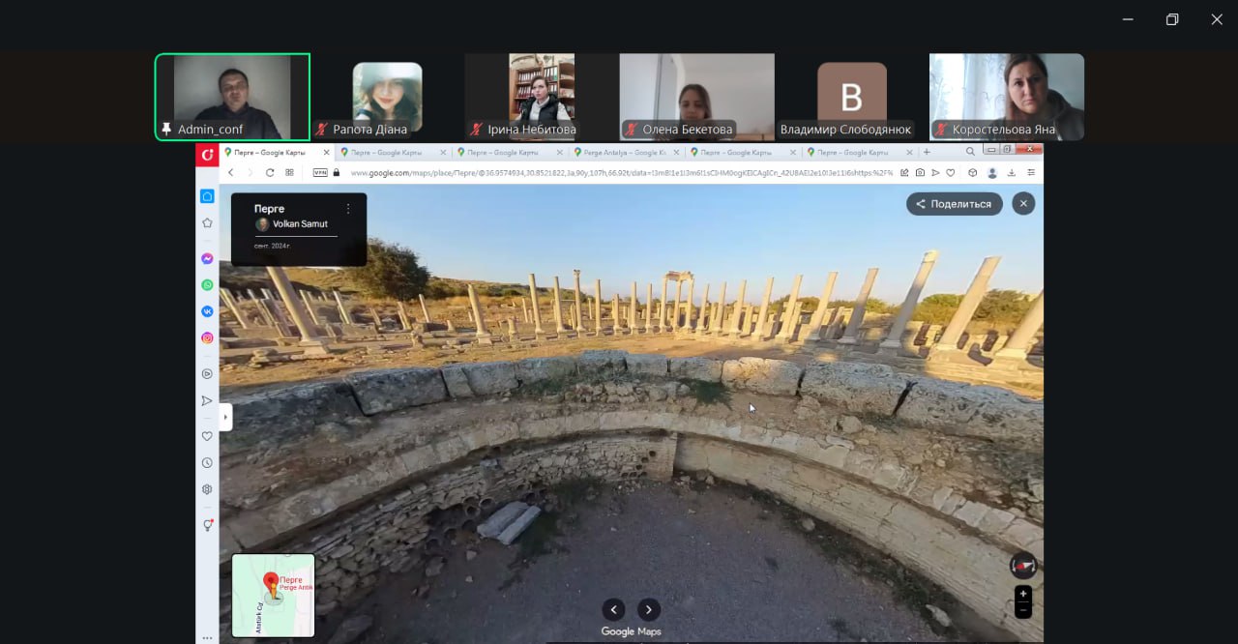Go to next Street View photo arrow
The image size is (1238, 644).
point(649,609)
